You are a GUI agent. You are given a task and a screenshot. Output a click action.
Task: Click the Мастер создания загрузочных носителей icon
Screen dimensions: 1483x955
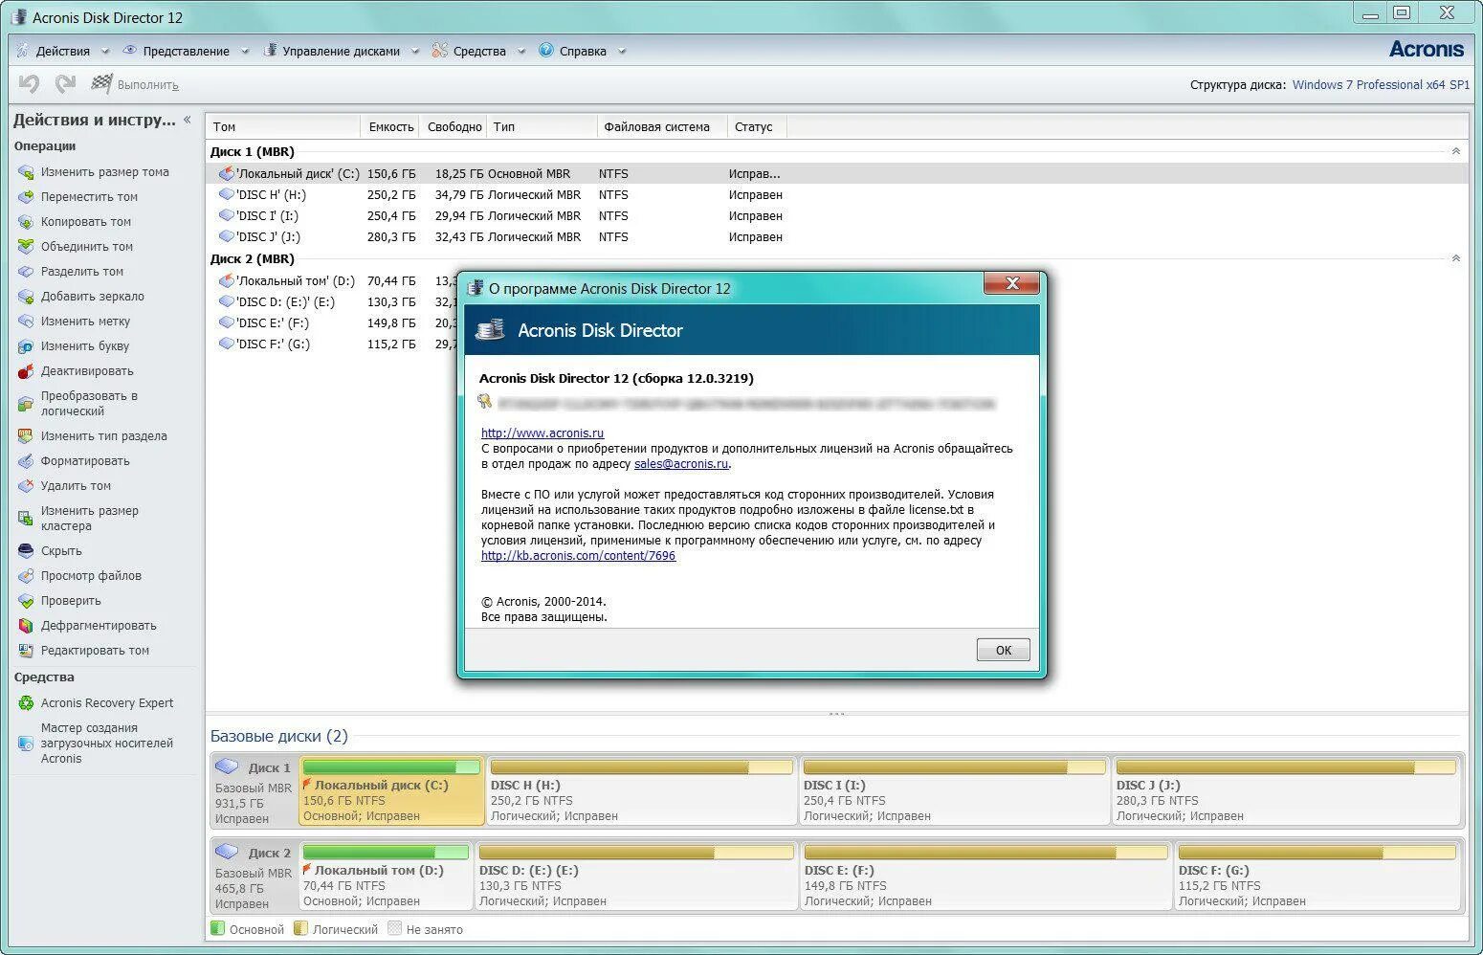pos(26,744)
